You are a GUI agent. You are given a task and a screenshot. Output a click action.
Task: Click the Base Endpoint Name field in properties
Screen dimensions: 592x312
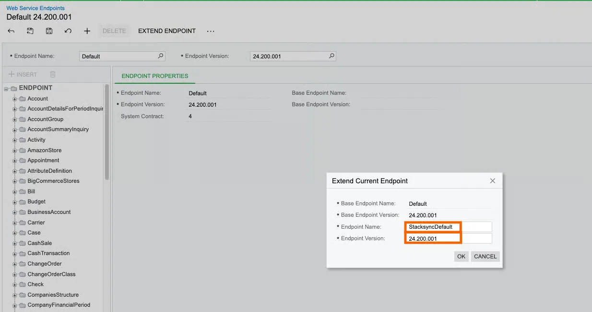(x=399, y=93)
